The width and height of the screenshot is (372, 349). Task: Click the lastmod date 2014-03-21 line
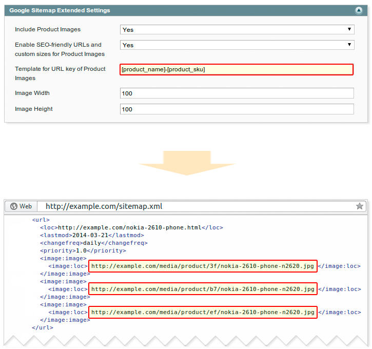[92, 235]
